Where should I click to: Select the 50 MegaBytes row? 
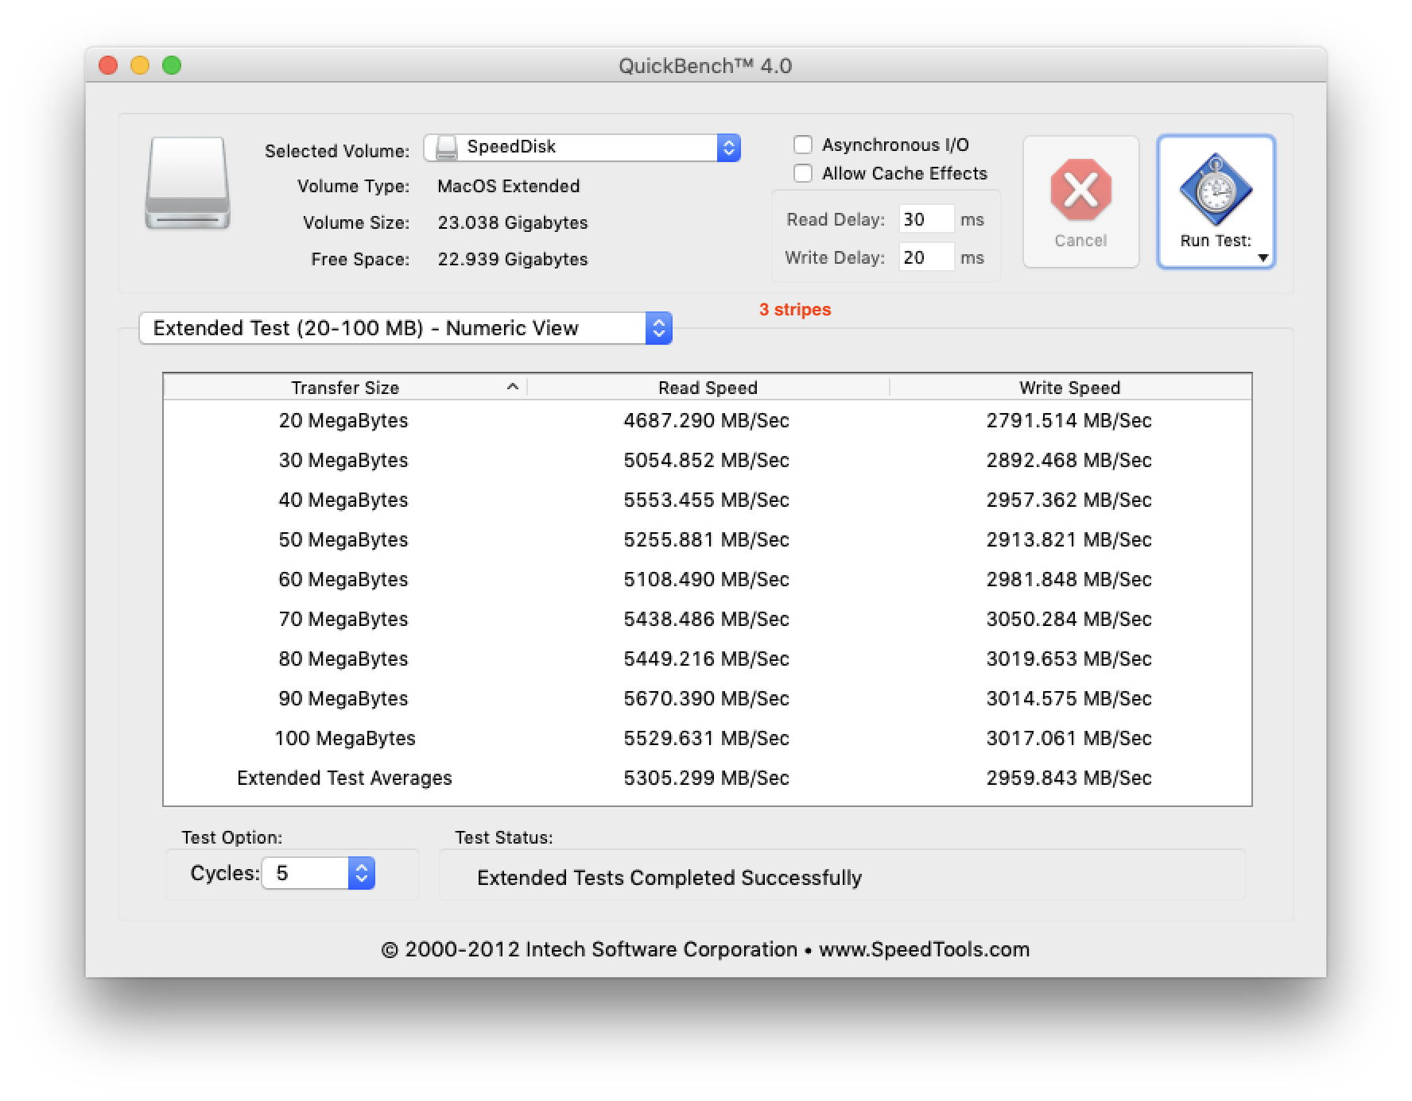pyautogui.click(x=708, y=539)
